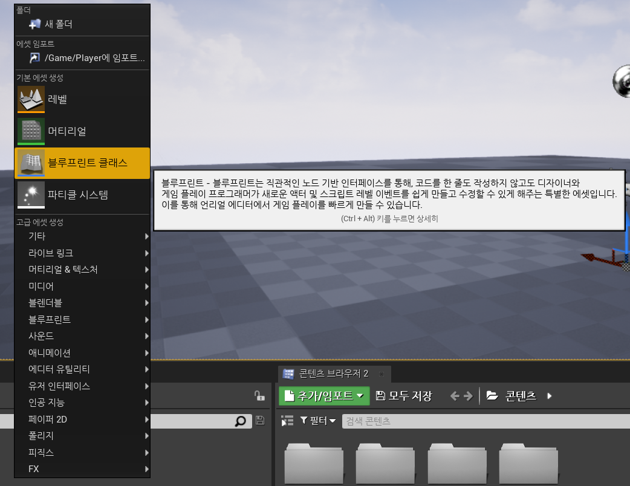Expand the 라이브 링크 submenu

(x=82, y=253)
